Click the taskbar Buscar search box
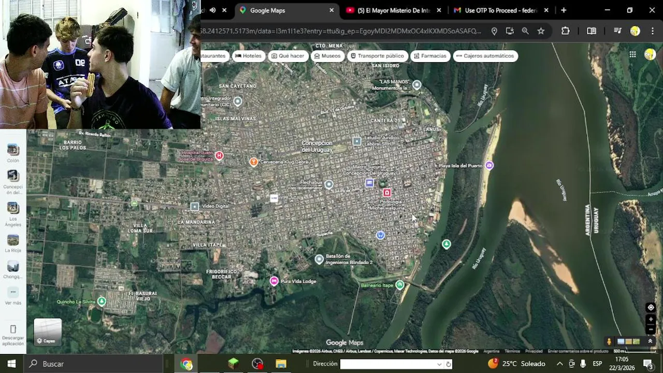Screen dimensions: 663x373 pos(93,364)
